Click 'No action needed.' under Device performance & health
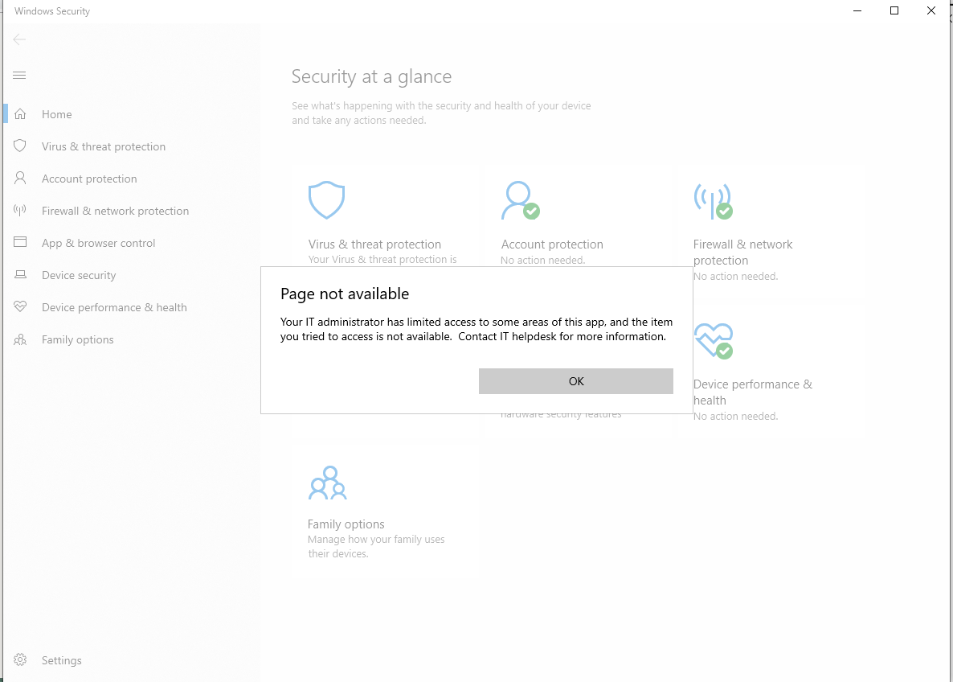Image resolution: width=953 pixels, height=682 pixels. pos(735,417)
